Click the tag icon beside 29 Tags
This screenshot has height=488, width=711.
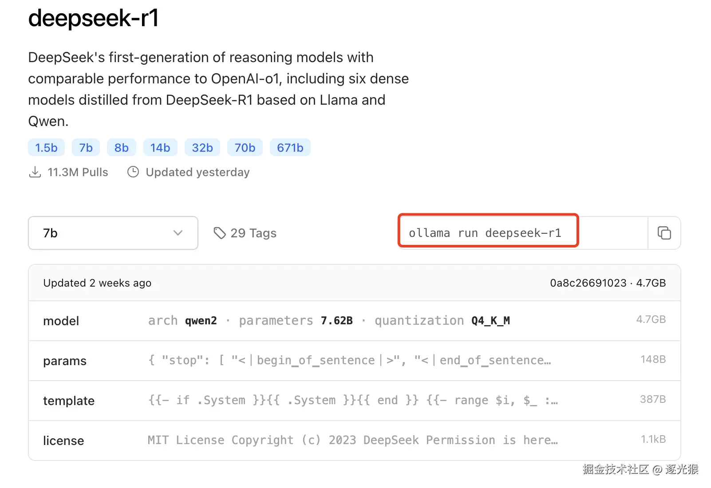pyautogui.click(x=219, y=233)
